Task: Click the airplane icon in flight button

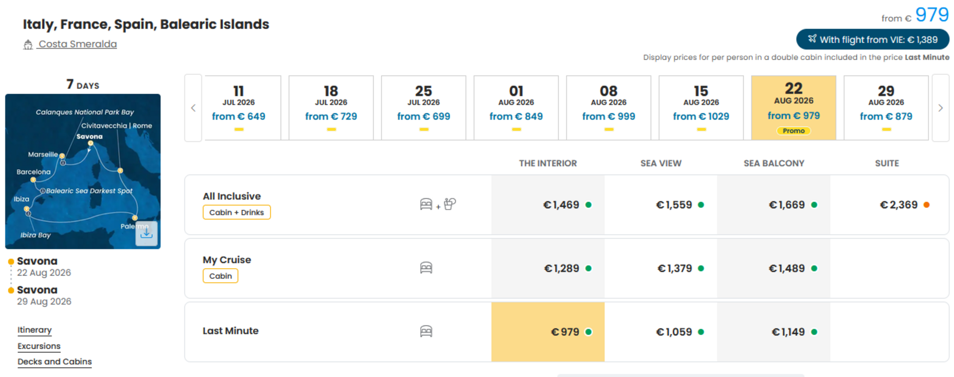Action: click(812, 39)
